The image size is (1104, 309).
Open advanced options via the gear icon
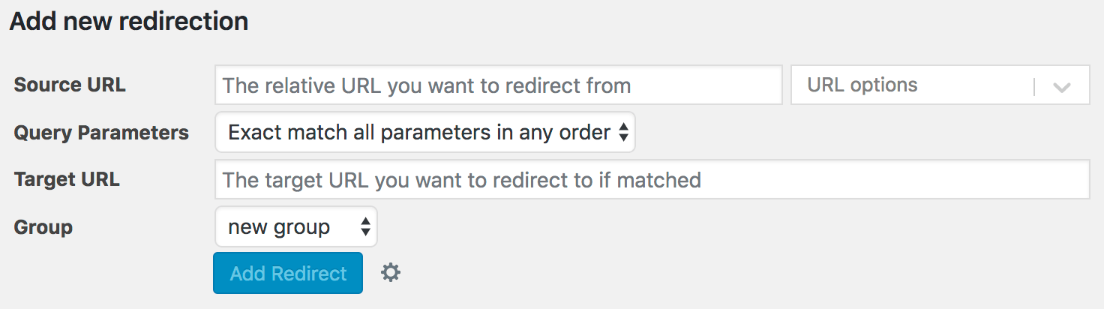pyautogui.click(x=390, y=273)
